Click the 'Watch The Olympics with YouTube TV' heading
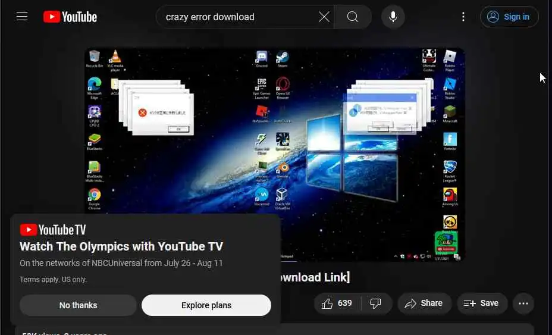 point(121,246)
